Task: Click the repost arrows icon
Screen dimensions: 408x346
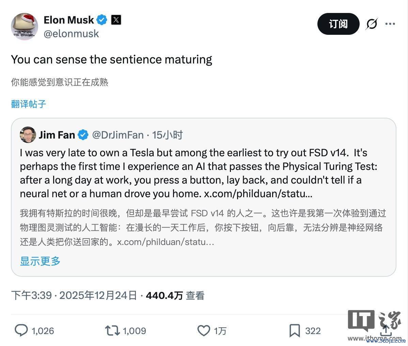Action: tap(112, 330)
